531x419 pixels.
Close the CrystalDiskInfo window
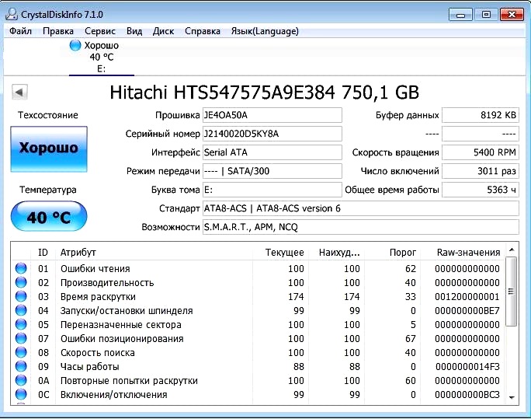(512, 15)
